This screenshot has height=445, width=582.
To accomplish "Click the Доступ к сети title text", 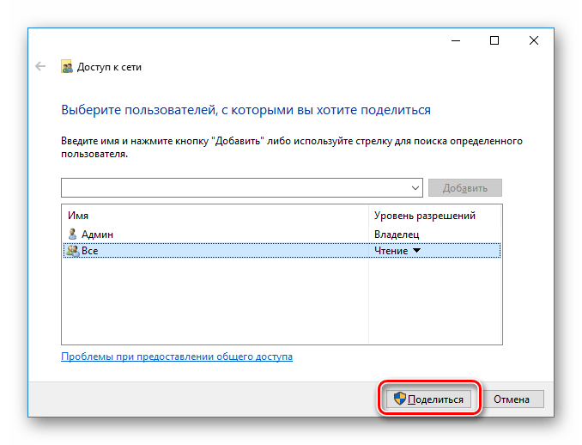I will (x=109, y=67).
